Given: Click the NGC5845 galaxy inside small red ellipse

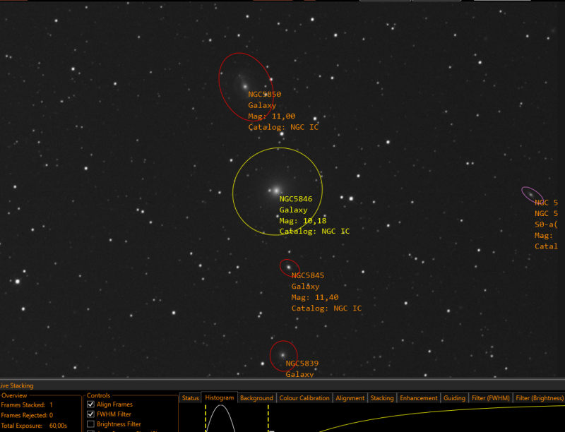Looking at the screenshot, I should pos(288,267).
